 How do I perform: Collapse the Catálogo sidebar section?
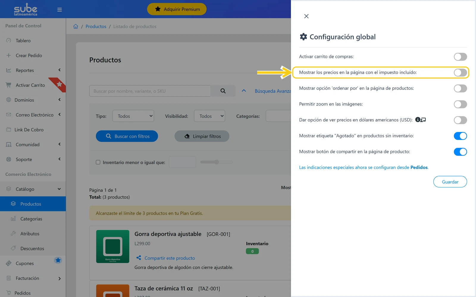[33, 189]
